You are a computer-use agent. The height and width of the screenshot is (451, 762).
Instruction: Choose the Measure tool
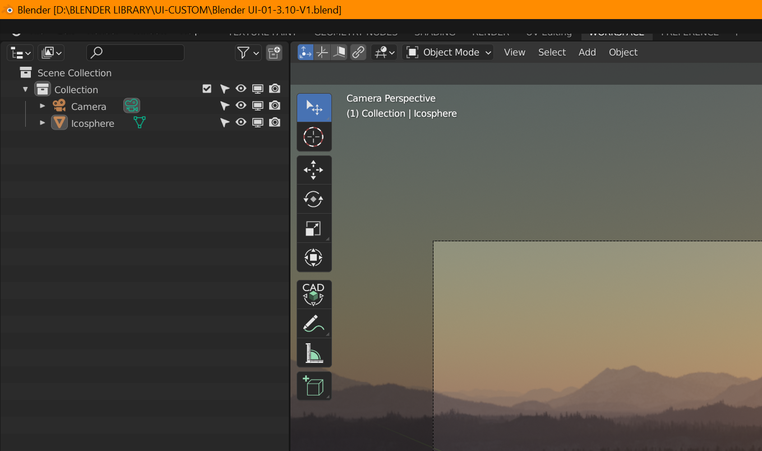[x=314, y=353]
